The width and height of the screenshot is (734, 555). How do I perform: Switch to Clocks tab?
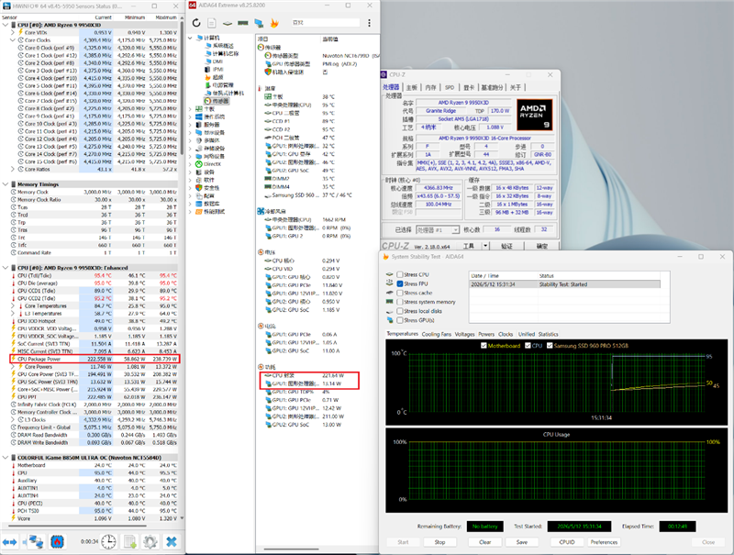pyautogui.click(x=506, y=334)
